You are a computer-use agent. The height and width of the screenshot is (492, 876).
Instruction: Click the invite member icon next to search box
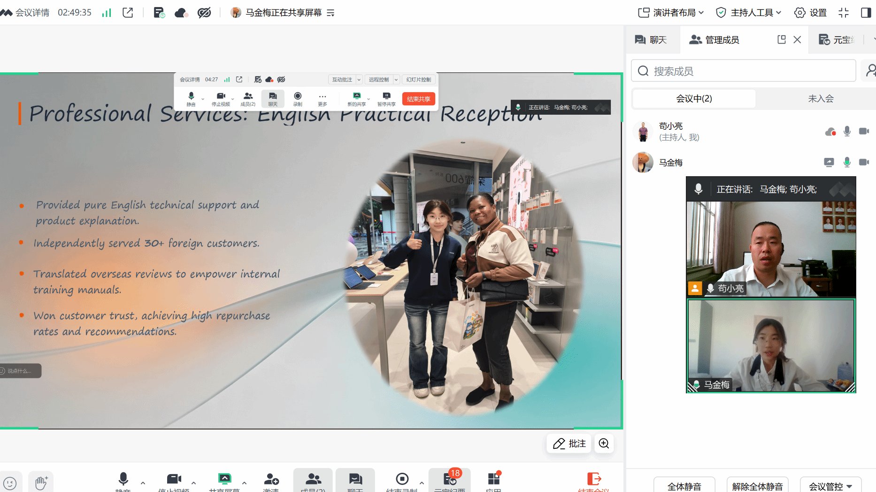click(x=870, y=70)
